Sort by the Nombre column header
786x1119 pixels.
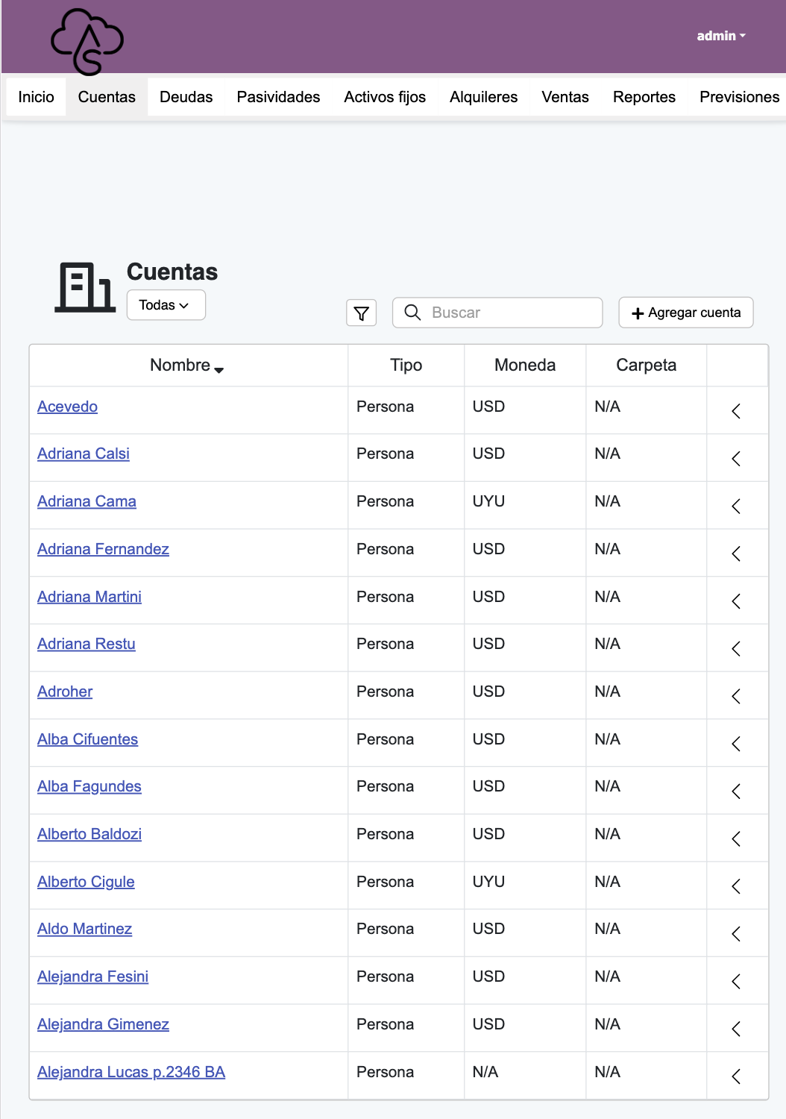(187, 366)
